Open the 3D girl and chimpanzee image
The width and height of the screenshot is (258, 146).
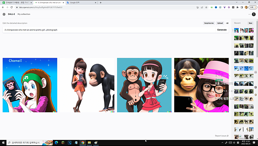coord(87,85)
